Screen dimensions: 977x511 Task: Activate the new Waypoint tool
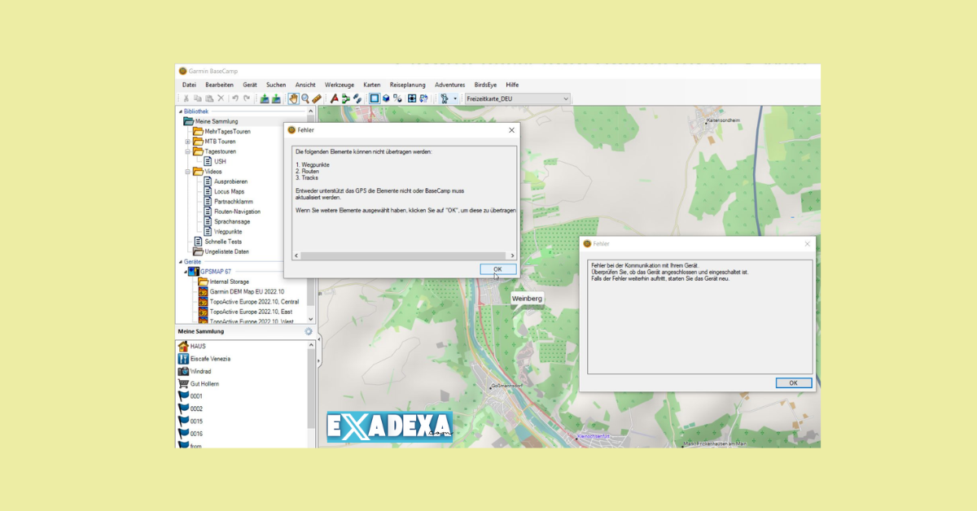coord(335,98)
